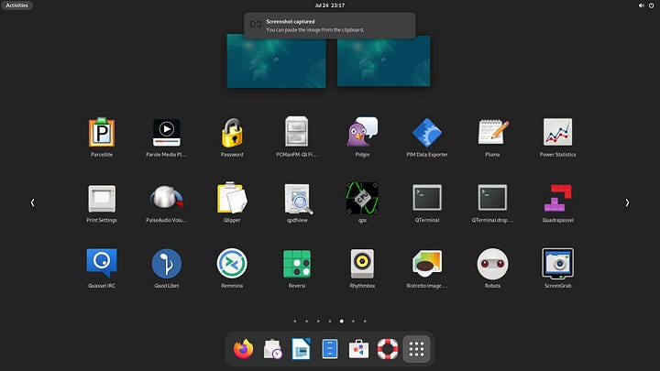Select the first workspace thumbnail
Image resolution: width=660 pixels, height=371 pixels.
(276, 61)
